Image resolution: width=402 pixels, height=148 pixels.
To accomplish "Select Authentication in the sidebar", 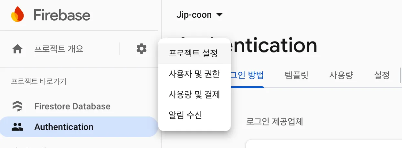I will click(79, 127).
